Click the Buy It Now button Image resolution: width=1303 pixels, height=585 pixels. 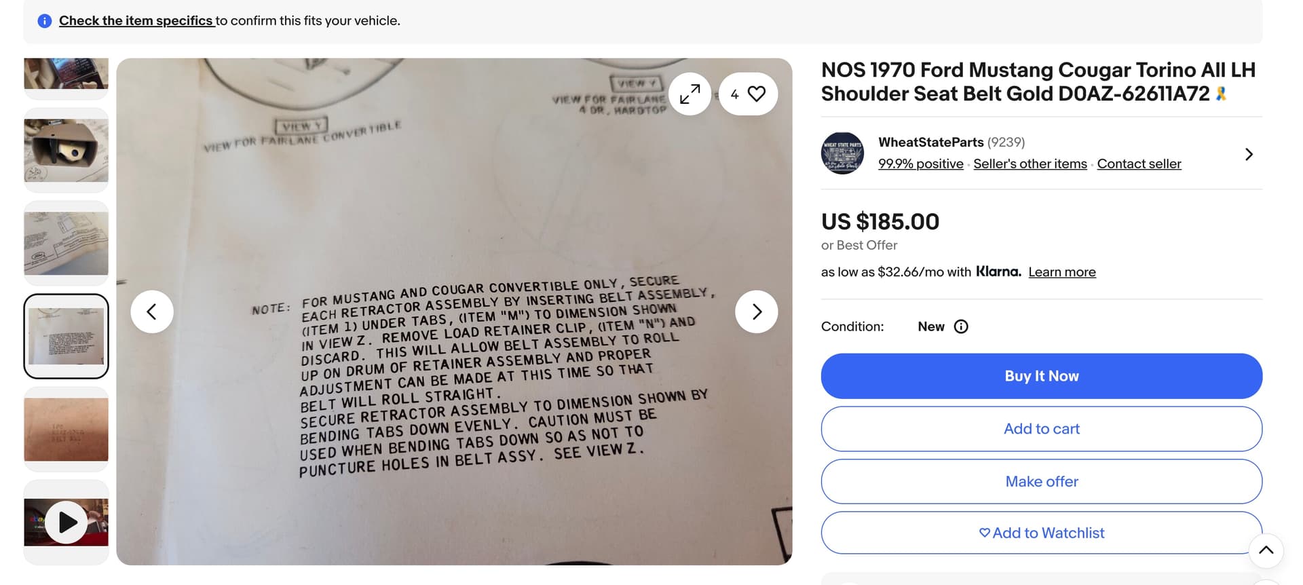pyautogui.click(x=1042, y=376)
